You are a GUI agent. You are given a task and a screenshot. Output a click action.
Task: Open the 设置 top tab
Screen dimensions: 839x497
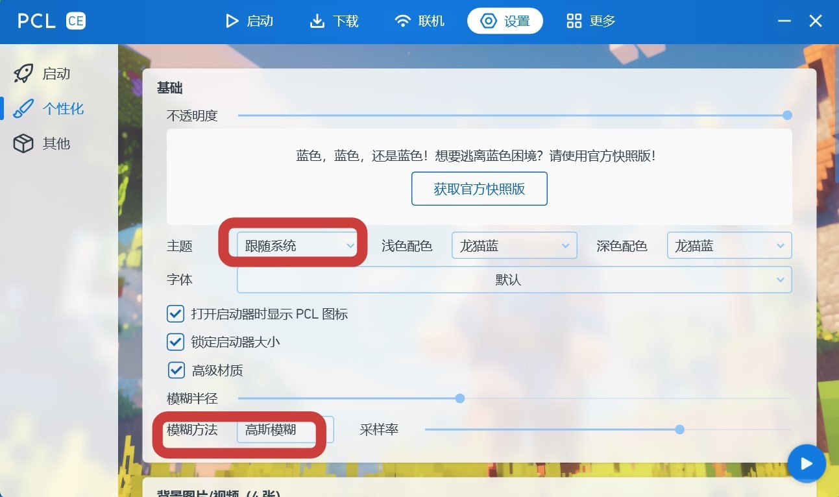coord(505,21)
